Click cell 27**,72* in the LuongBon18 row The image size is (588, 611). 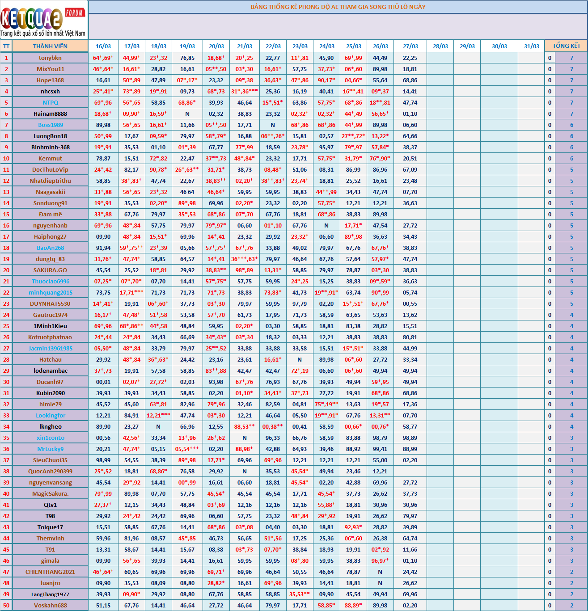[354, 136]
